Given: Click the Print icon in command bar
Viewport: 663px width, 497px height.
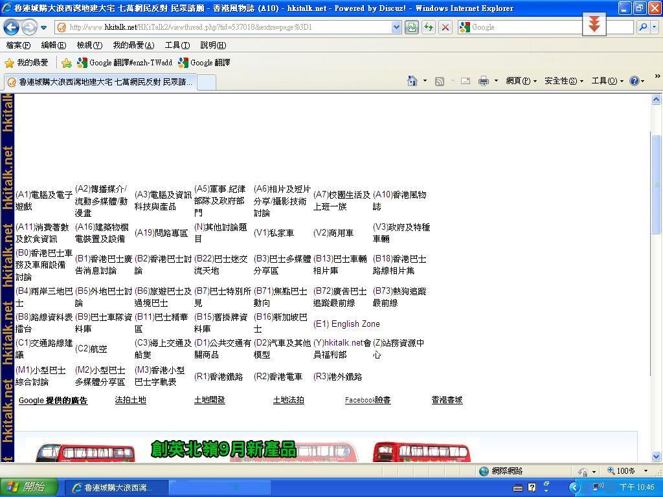Looking at the screenshot, I should click(483, 81).
